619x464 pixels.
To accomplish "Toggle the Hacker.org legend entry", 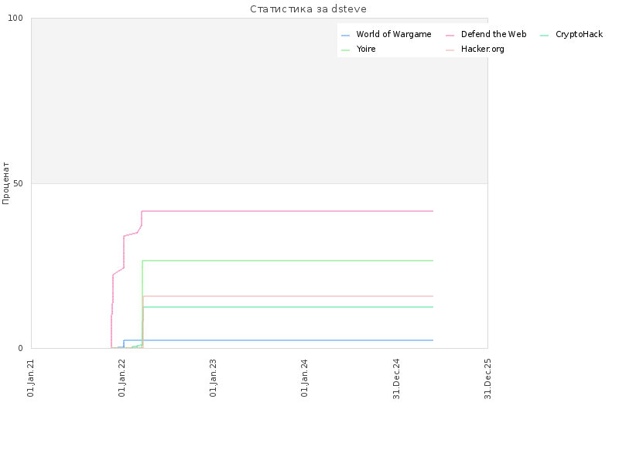I will tap(475, 49).
